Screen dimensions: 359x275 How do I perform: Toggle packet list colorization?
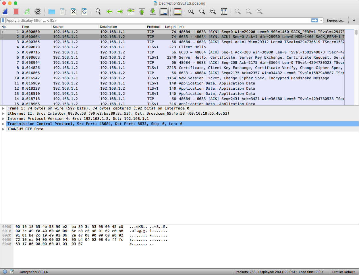click(x=177, y=11)
